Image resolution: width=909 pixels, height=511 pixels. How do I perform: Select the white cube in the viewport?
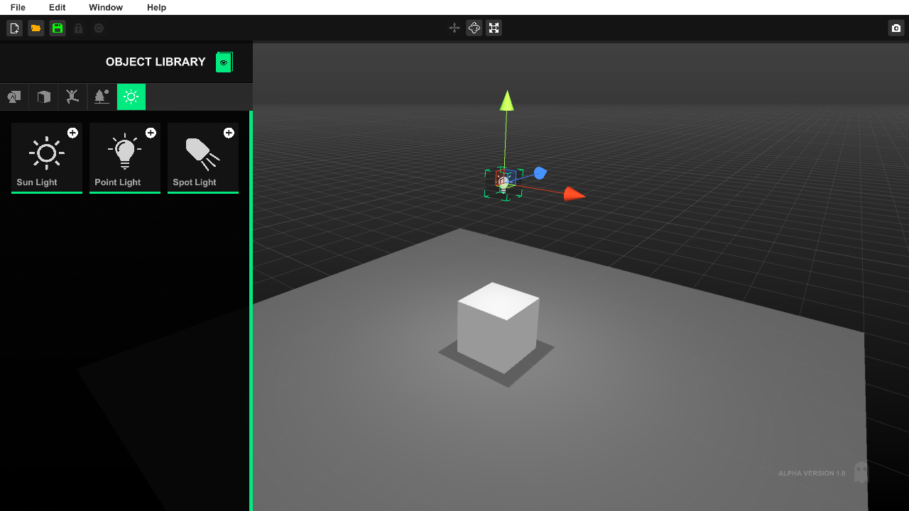pyautogui.click(x=496, y=325)
